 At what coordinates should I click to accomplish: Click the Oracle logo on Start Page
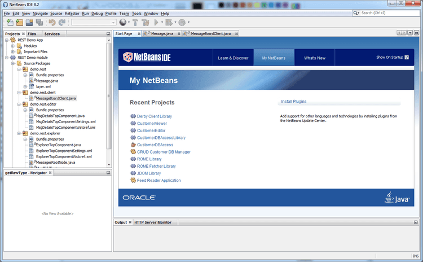pyautogui.click(x=139, y=198)
